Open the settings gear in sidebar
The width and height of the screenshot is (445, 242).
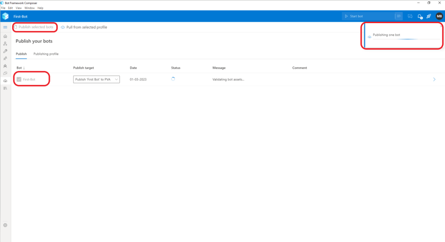pyautogui.click(x=5, y=225)
